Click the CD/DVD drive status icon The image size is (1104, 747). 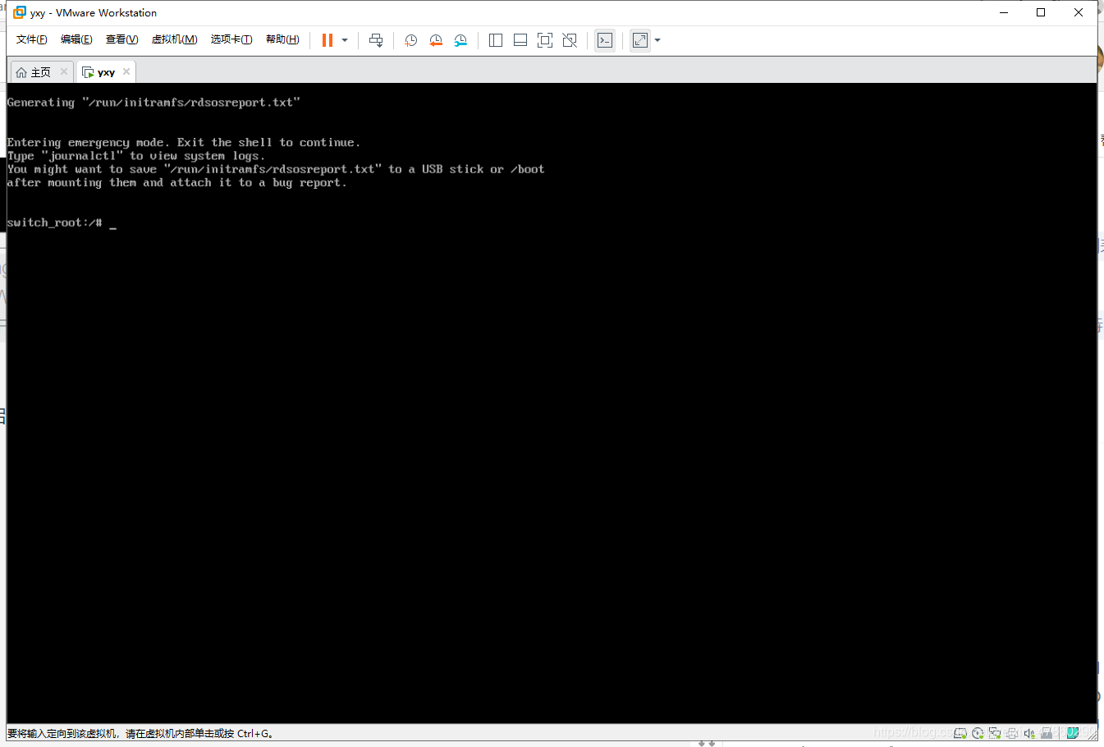tap(978, 733)
